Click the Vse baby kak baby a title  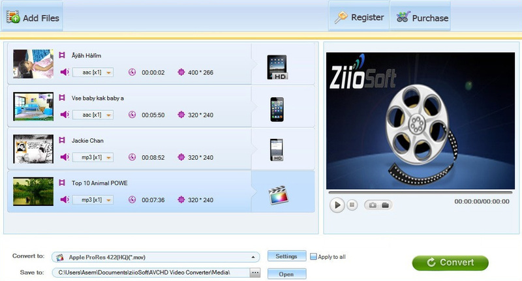[x=97, y=98]
